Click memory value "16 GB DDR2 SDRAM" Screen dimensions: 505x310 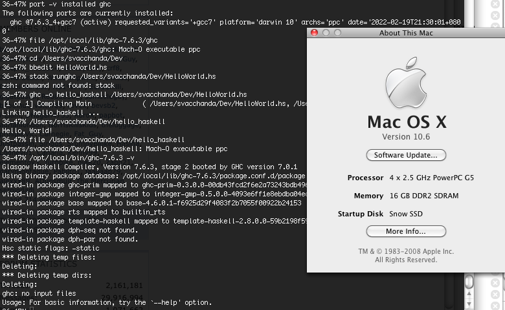coord(424,196)
